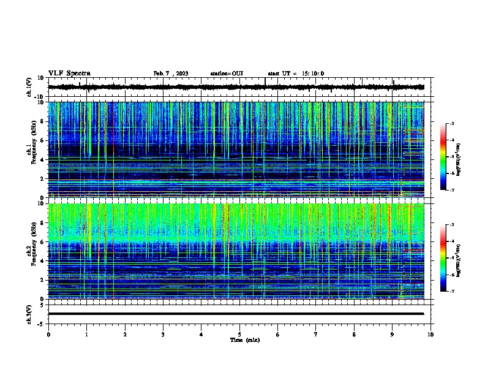The height and width of the screenshot is (375, 485).
Task: Click time axis tick label "1"
Action: pos(86,335)
